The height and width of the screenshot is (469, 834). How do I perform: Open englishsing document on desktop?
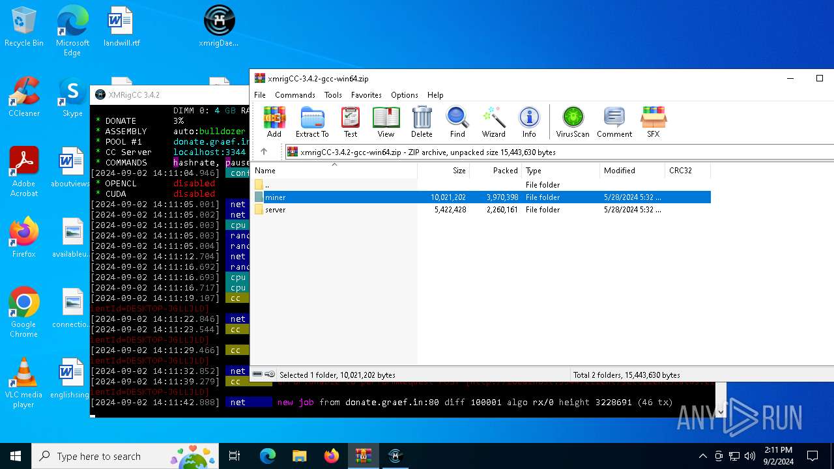pos(70,379)
